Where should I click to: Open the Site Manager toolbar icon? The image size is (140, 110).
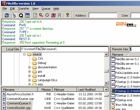(7, 16)
